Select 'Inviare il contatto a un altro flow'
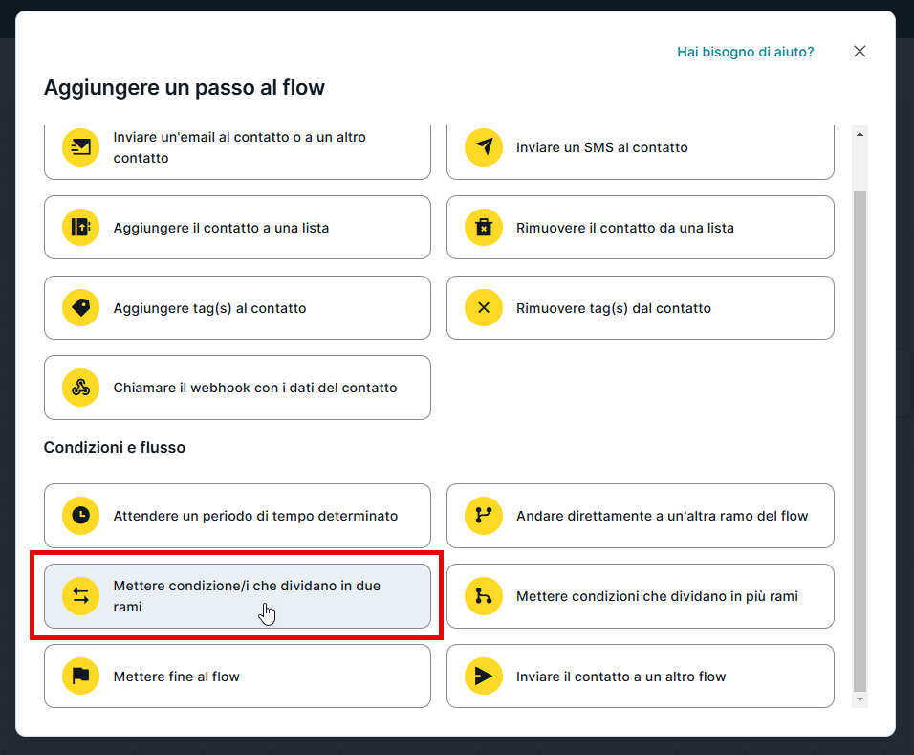 (620, 677)
